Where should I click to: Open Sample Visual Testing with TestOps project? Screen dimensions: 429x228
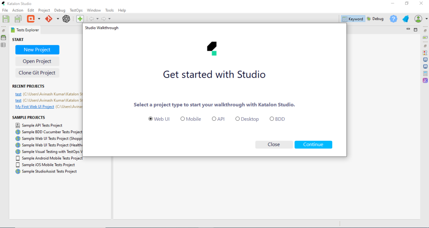pyautogui.click(x=52, y=152)
